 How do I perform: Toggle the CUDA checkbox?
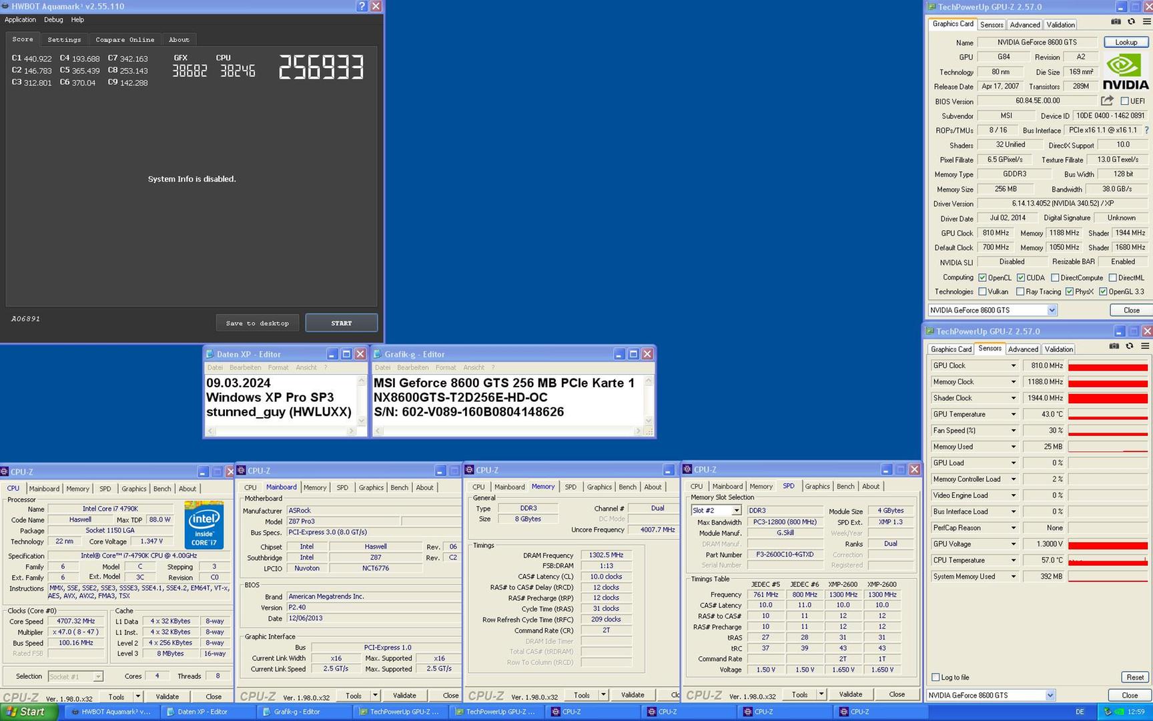tap(1021, 278)
